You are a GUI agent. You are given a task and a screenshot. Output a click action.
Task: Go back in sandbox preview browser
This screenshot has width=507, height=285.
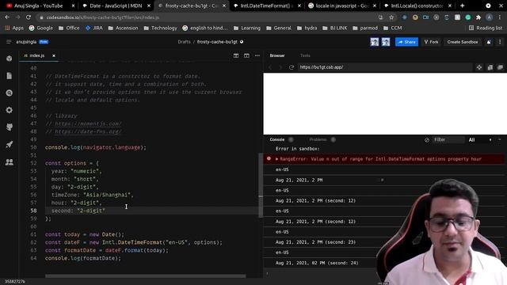(270, 67)
